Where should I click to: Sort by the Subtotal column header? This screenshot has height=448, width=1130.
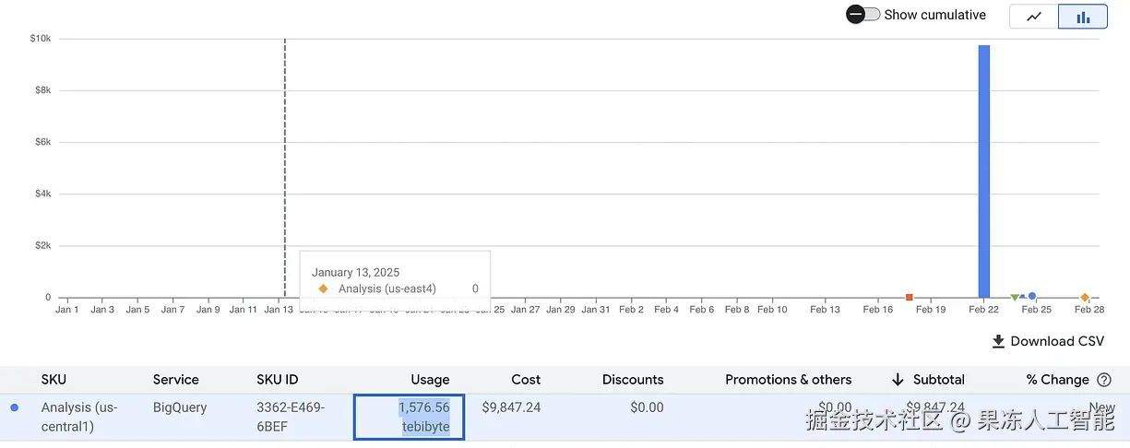tap(938, 380)
